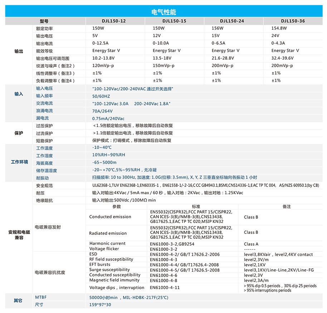Click the 0-12.5A output current value
This screenshot has width=327, height=313.
click(x=100, y=43)
